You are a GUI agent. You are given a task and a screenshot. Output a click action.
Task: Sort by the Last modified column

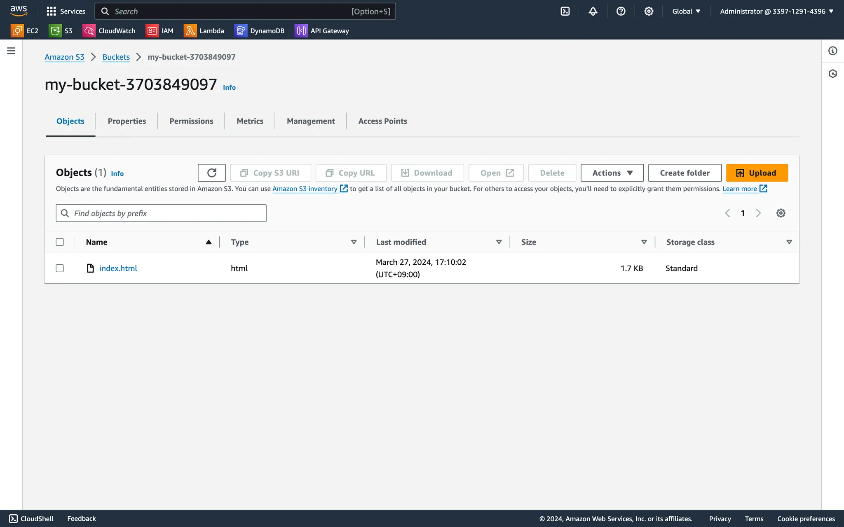pyautogui.click(x=401, y=242)
